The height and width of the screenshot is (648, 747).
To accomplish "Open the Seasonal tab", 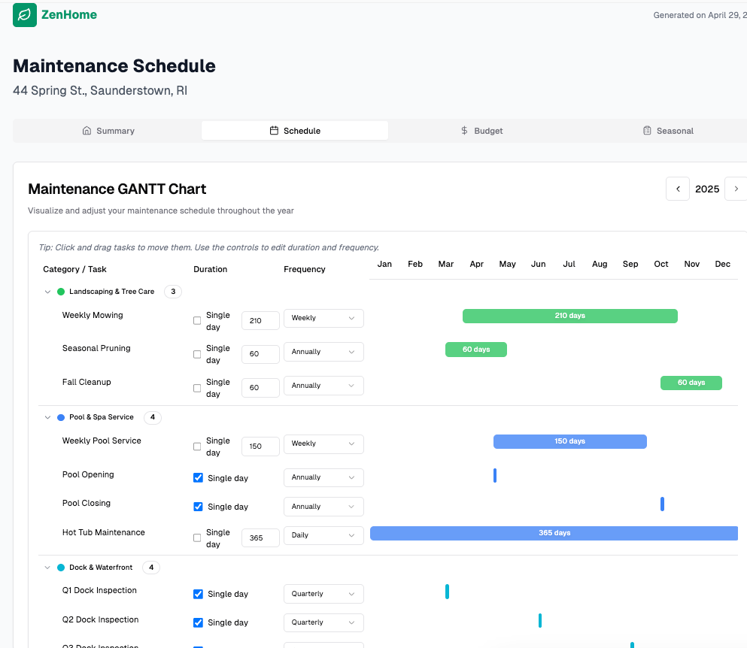I will tap(668, 131).
